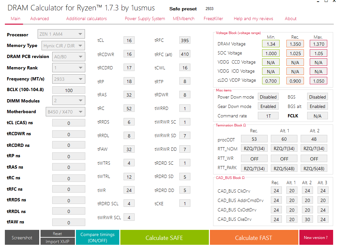Click the tRRDL ns input field
Image resolution: width=337 pixels, height=249 pixels.
[68, 211]
